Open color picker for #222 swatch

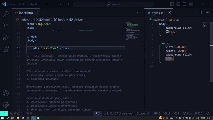167,32
